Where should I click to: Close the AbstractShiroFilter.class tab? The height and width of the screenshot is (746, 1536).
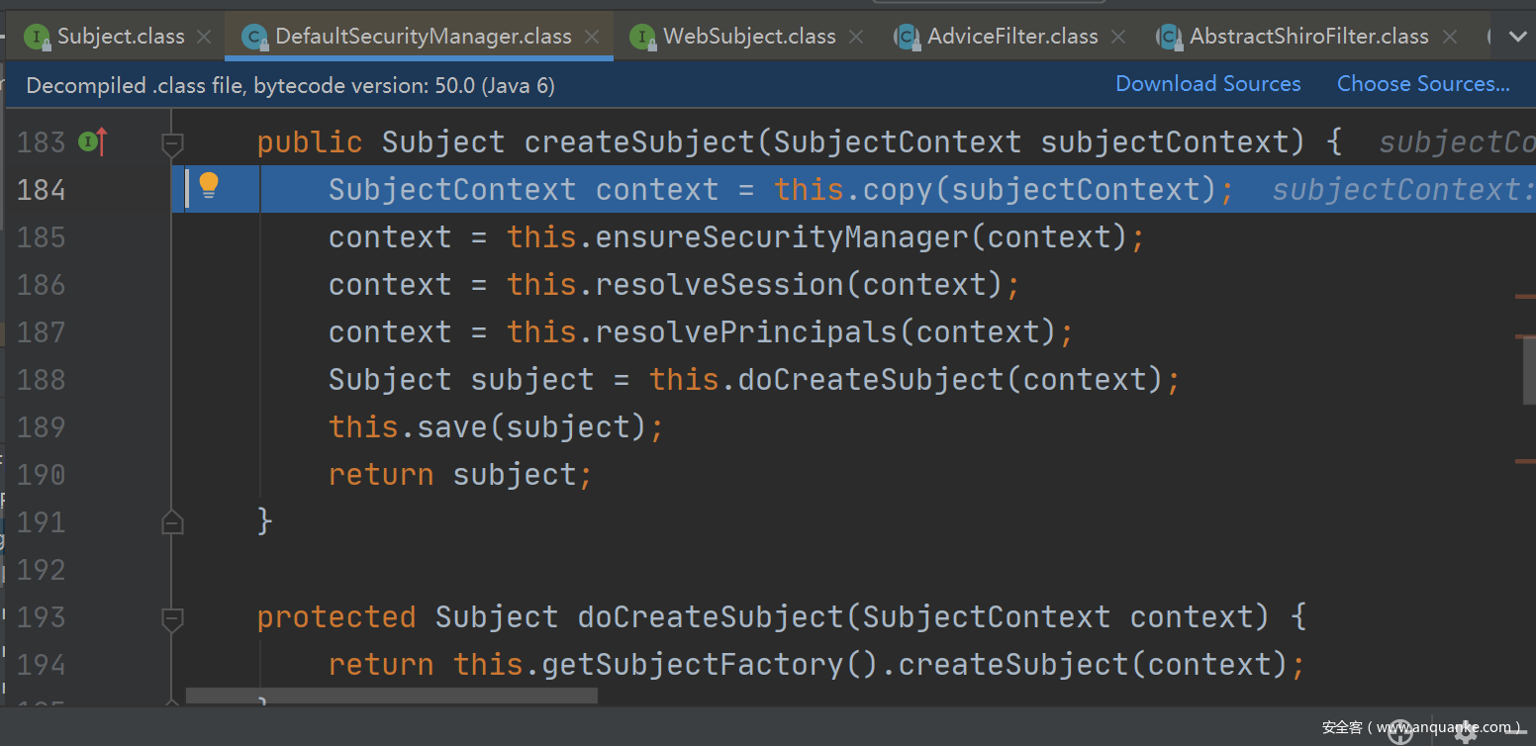tap(1450, 38)
